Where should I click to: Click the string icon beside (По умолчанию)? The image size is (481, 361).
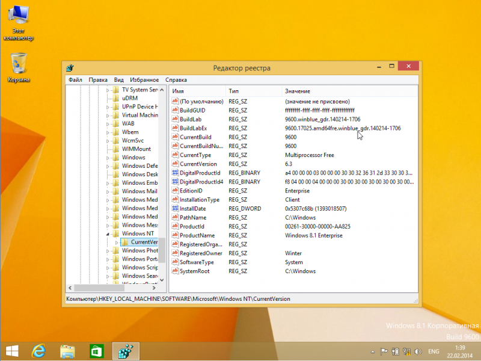175,101
